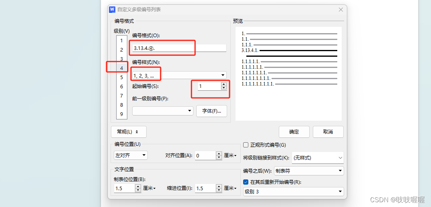
Task: Decrease 制表位位置 with the down arrow
Action: pos(138,190)
